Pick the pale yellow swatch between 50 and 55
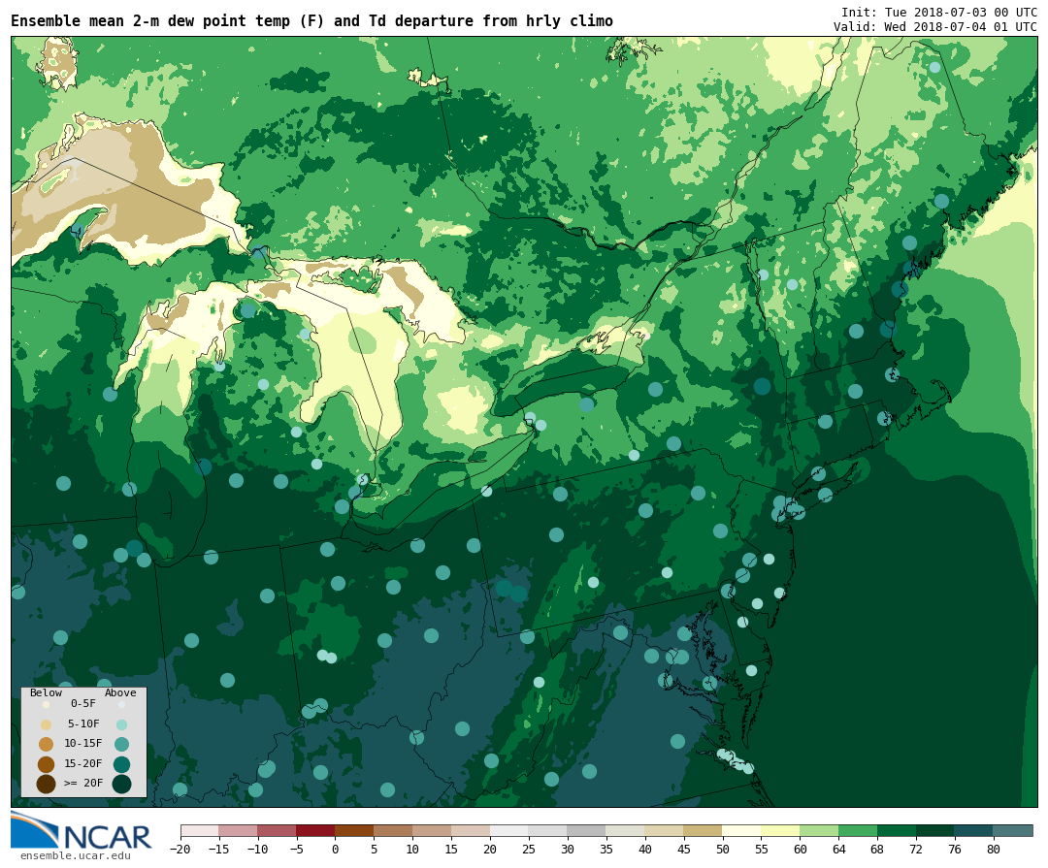Image resolution: width=1048 pixels, height=868 pixels. click(742, 830)
